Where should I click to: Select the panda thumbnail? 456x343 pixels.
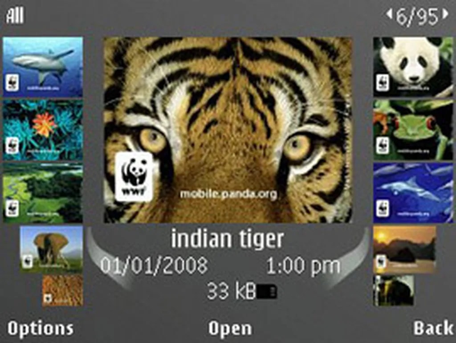413,67
